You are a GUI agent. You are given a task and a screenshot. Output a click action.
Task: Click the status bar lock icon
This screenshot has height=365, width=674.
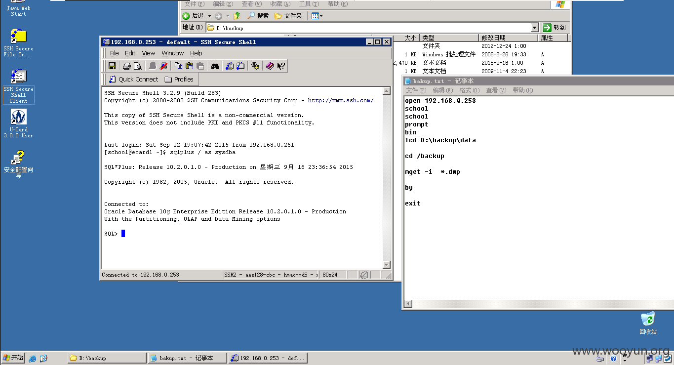click(x=364, y=275)
